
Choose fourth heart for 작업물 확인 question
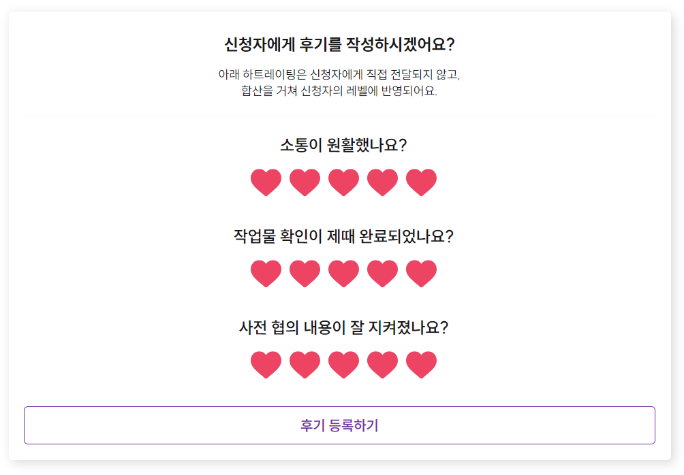(x=382, y=274)
